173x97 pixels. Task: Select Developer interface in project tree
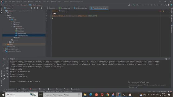[21, 31]
